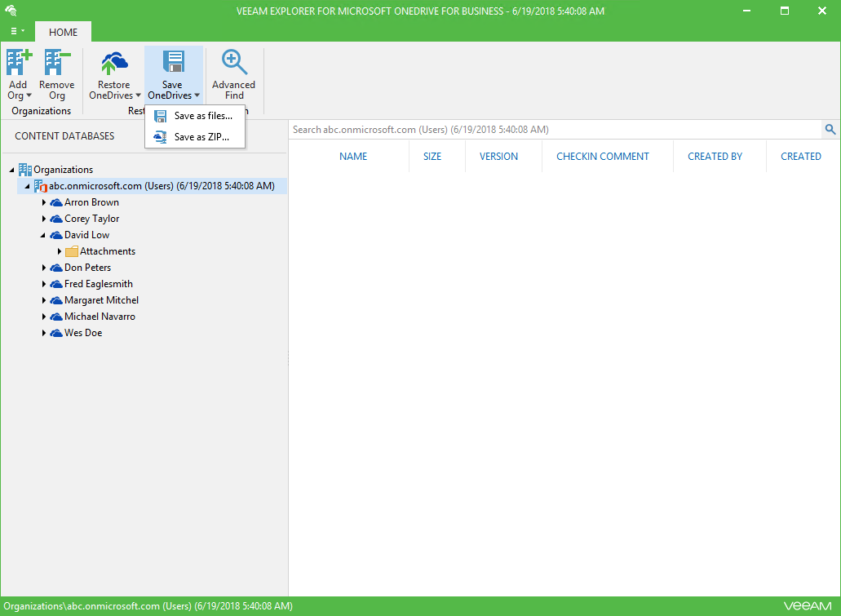Click Wes Doe's OneDrive cloud icon
Screen dimensions: 841x616
tap(56, 333)
